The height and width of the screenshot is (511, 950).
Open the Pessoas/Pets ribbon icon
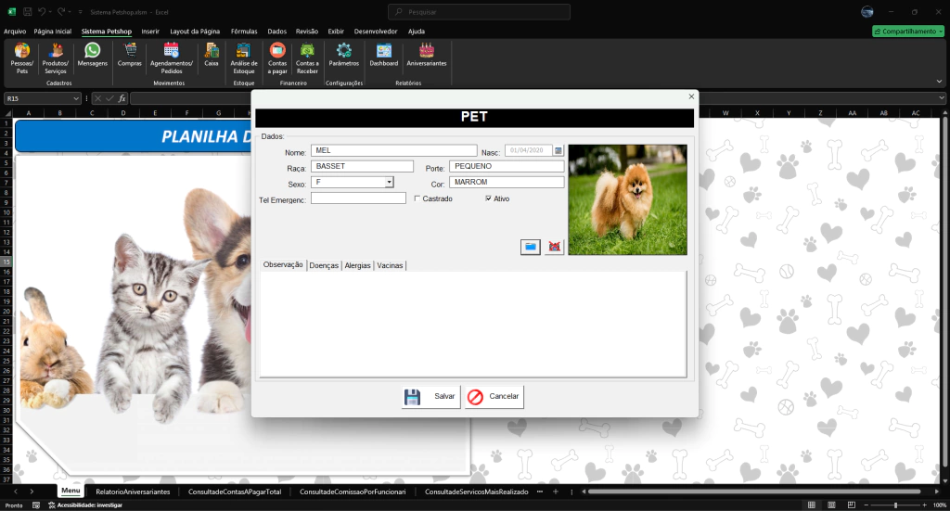coord(22,52)
